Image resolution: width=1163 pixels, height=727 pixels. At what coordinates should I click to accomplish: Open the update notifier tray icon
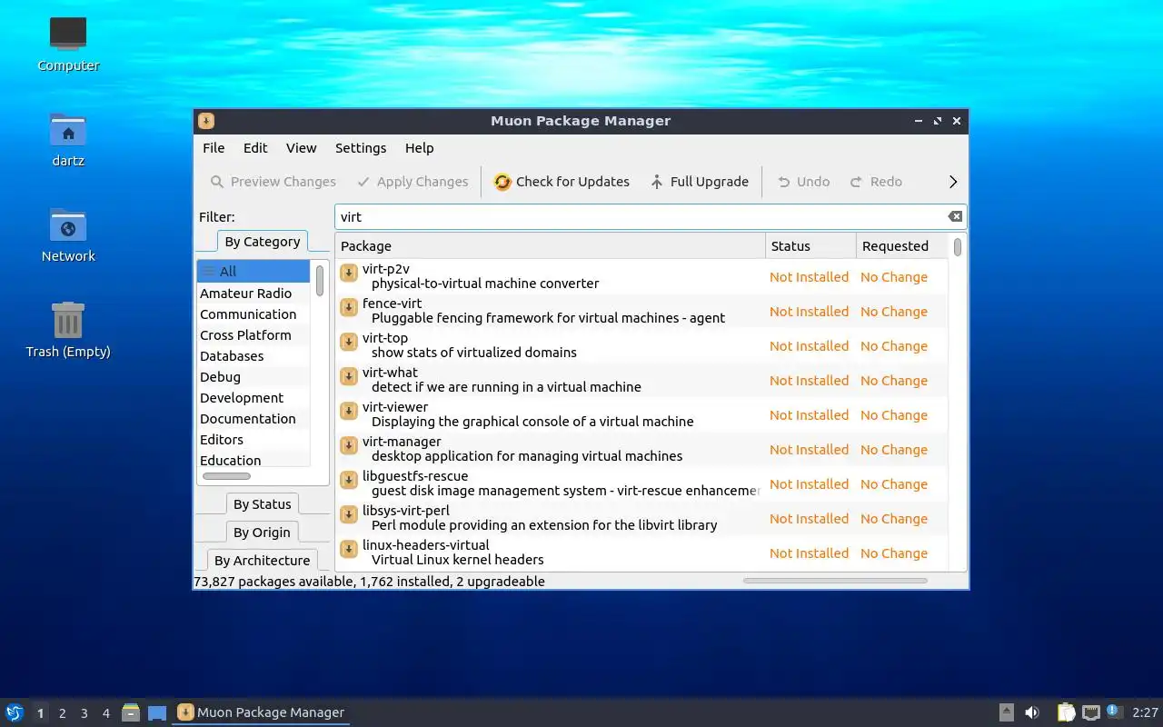pyautogui.click(x=1115, y=712)
